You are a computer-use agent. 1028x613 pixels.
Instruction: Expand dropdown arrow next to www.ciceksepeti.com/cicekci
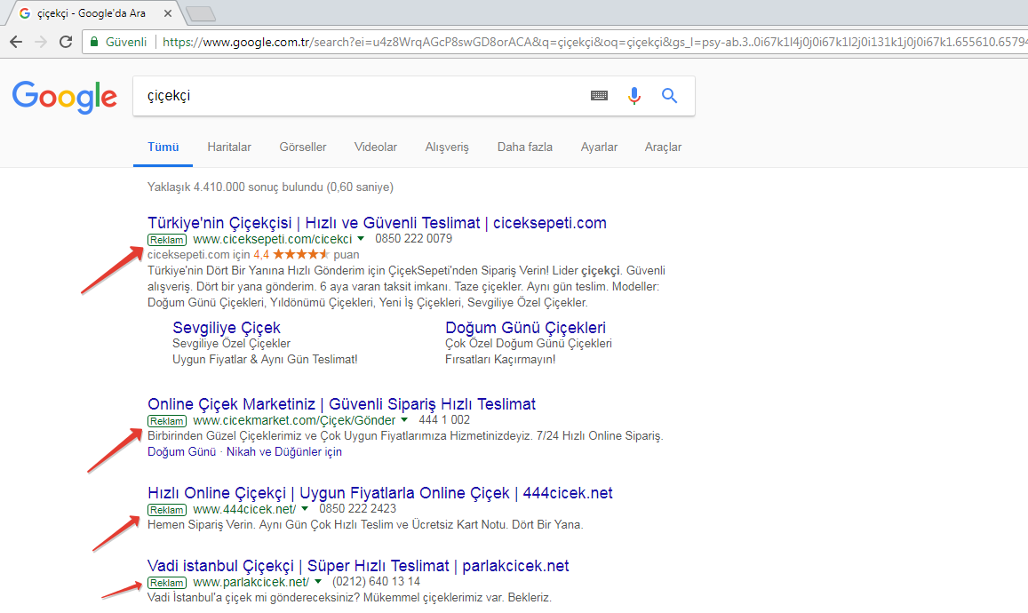[361, 239]
